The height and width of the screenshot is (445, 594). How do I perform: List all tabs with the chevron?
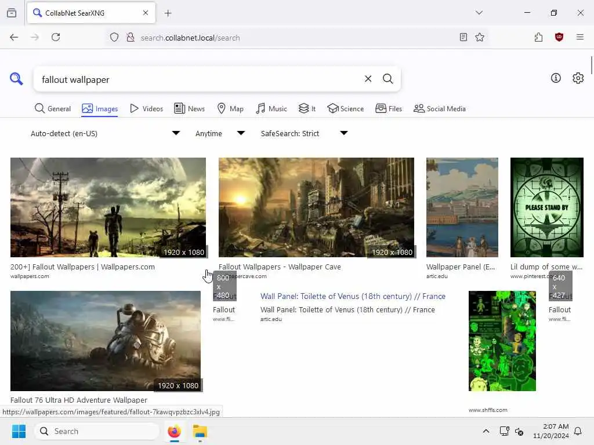[479, 13]
